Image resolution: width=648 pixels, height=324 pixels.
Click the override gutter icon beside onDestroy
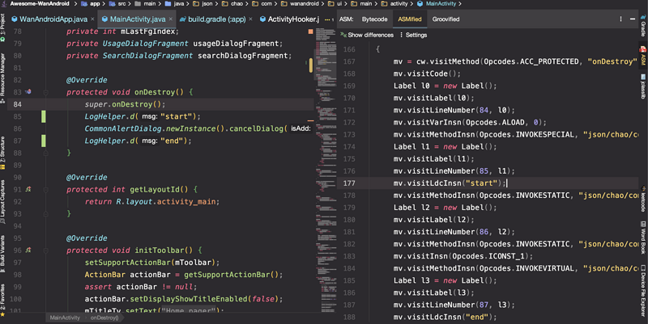click(28, 93)
